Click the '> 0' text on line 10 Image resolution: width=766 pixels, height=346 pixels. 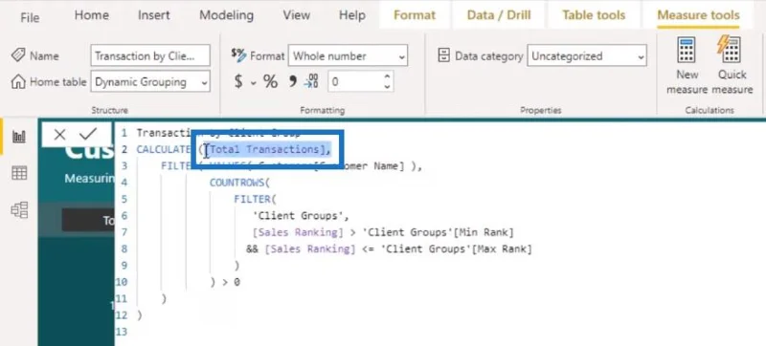click(x=231, y=282)
